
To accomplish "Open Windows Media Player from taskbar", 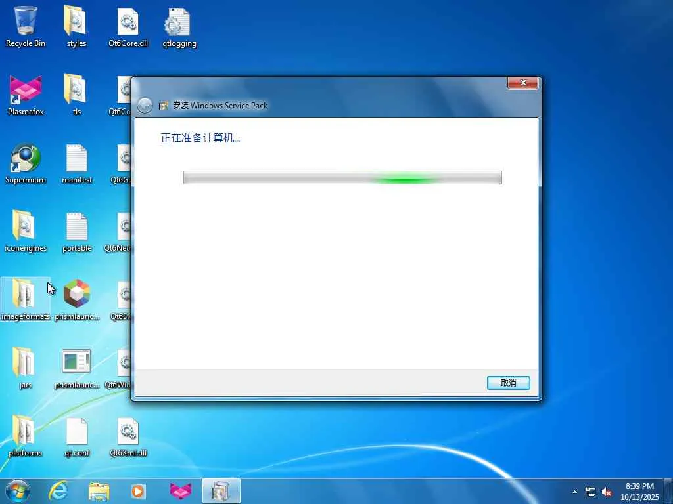I will pos(138,491).
